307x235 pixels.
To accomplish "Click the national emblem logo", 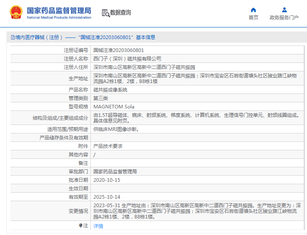I will pyautogui.click(x=16, y=12).
